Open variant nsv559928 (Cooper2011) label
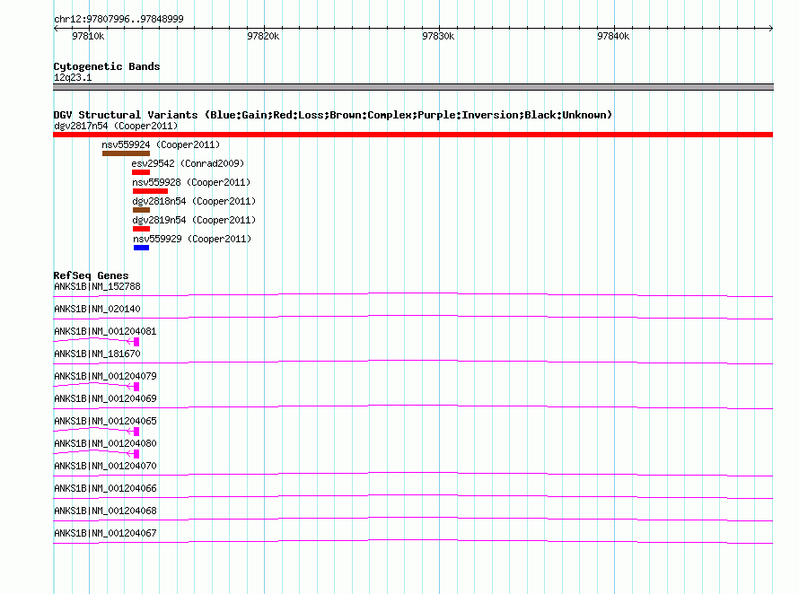 click(x=191, y=182)
